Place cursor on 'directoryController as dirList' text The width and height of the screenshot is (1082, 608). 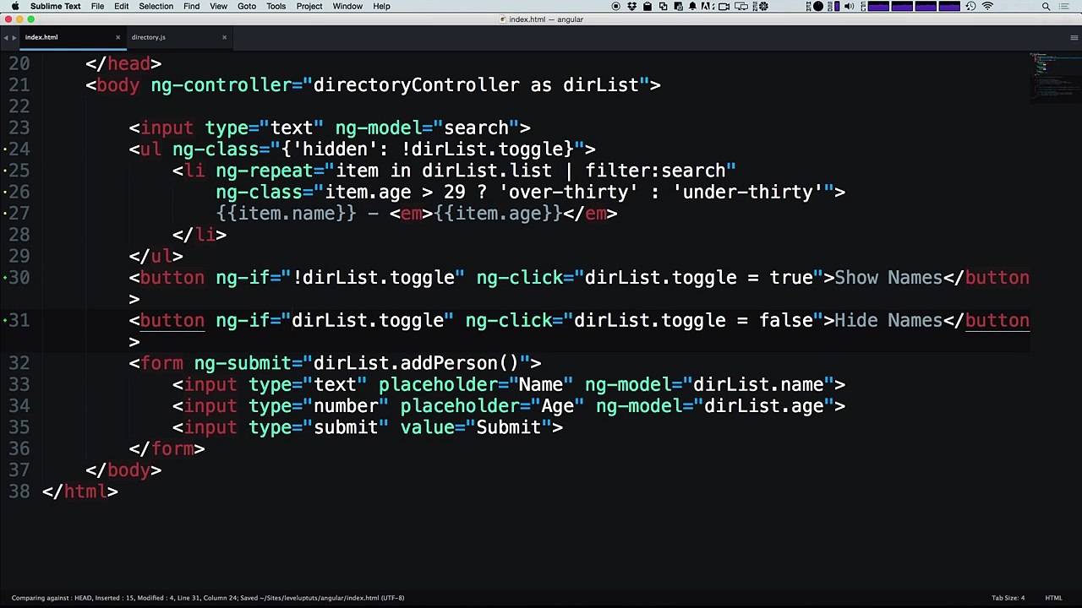[x=476, y=85]
